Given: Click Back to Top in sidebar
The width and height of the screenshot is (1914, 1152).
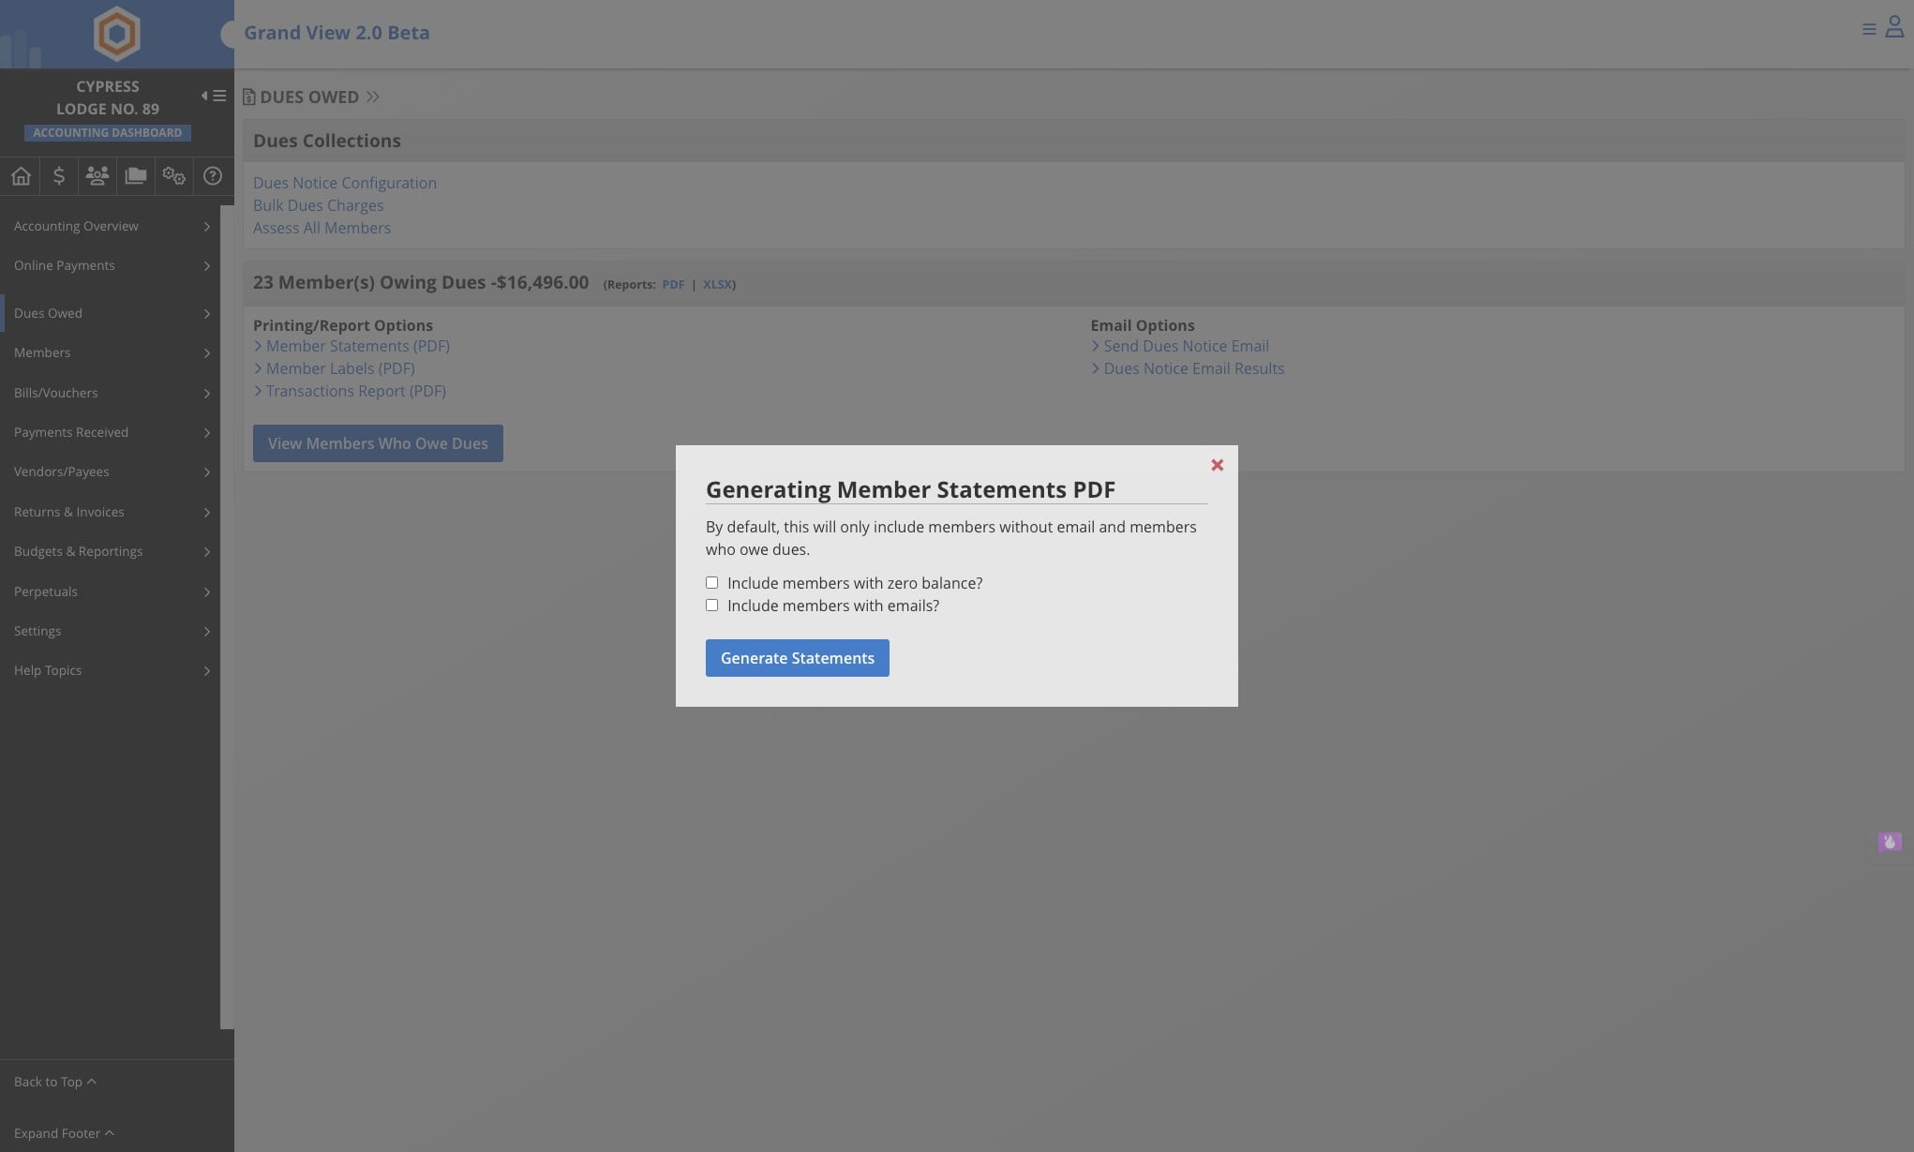Looking at the screenshot, I should click(x=55, y=1082).
